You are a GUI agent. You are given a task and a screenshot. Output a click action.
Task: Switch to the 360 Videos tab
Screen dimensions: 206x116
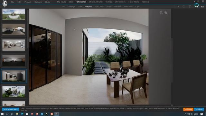pos(120,2)
